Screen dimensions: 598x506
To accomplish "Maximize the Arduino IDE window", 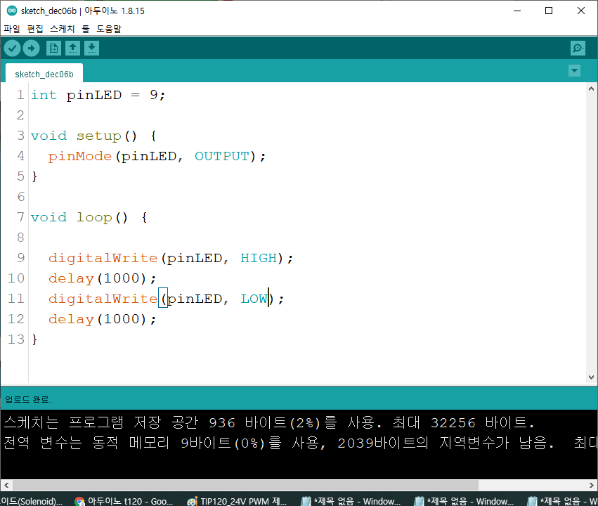I will click(x=549, y=11).
